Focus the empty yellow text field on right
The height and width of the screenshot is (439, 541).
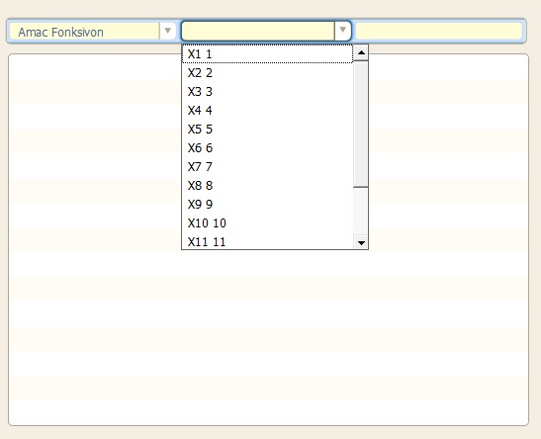[438, 31]
